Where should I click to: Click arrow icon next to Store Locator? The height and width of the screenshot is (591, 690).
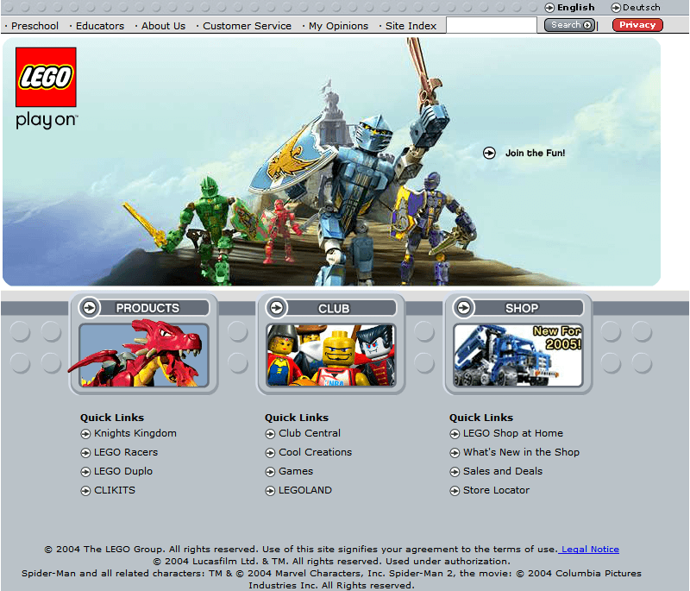click(455, 491)
